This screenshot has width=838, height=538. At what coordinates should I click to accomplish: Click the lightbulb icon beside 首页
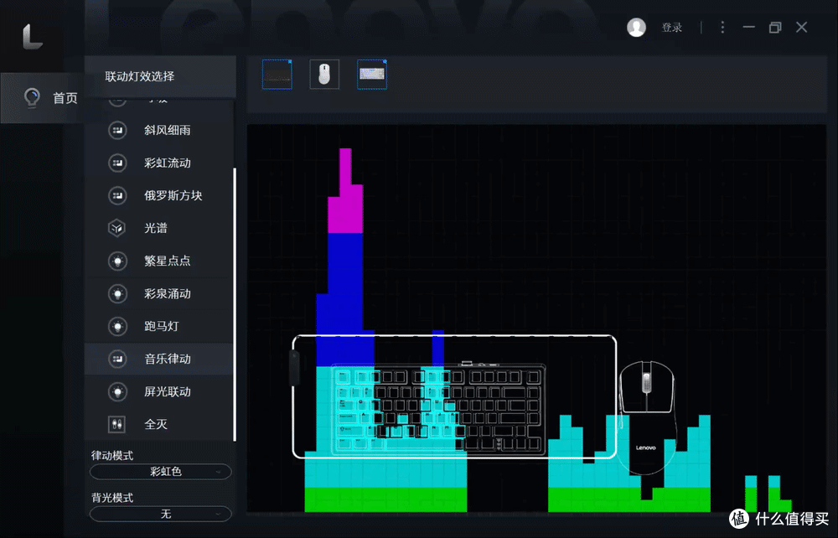pos(32,98)
